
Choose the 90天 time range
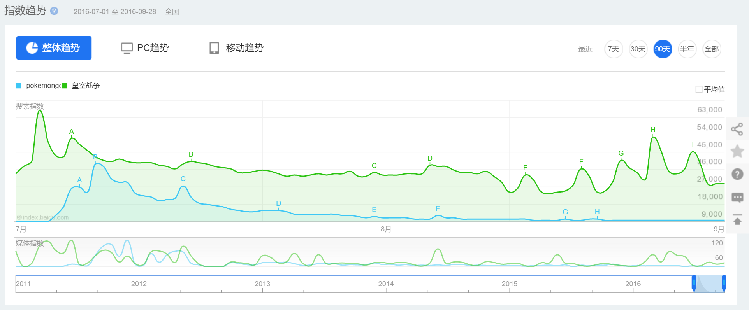[663, 49]
